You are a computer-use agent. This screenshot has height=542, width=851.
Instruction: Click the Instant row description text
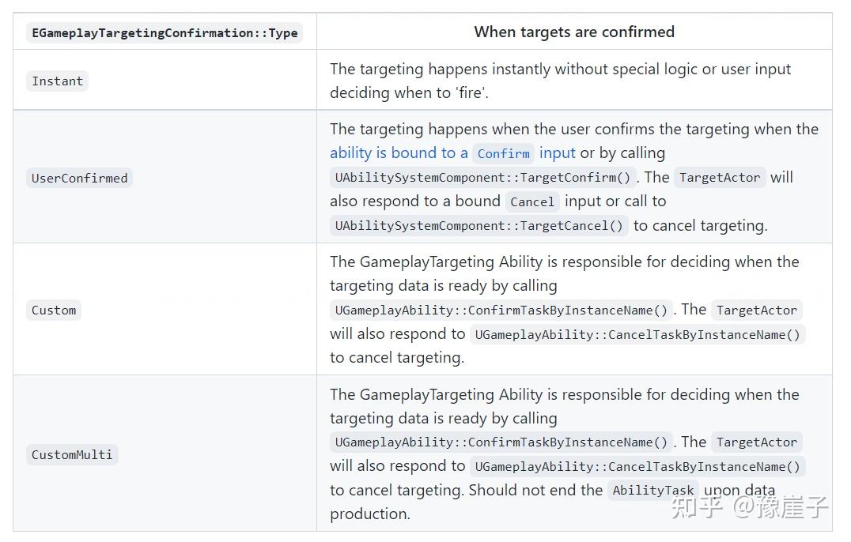(x=560, y=81)
